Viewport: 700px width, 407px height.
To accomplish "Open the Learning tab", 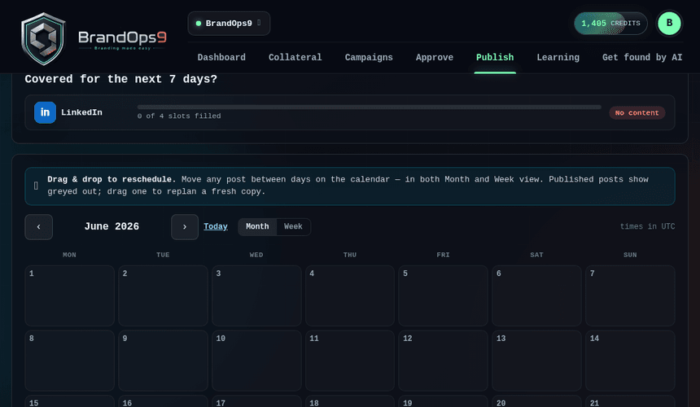I will point(558,58).
